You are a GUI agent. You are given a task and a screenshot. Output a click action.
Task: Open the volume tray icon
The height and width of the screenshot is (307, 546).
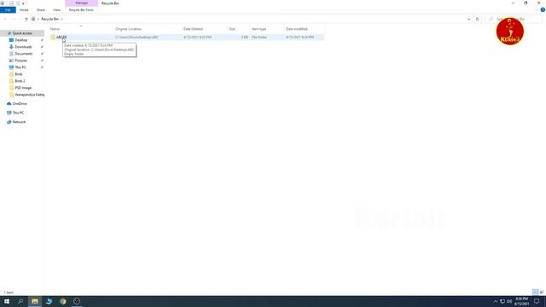509,301
